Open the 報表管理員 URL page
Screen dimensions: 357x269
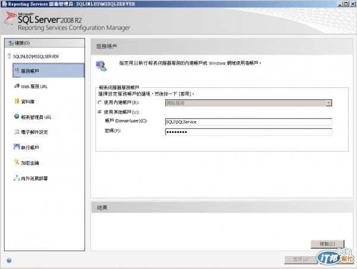[x=36, y=117]
